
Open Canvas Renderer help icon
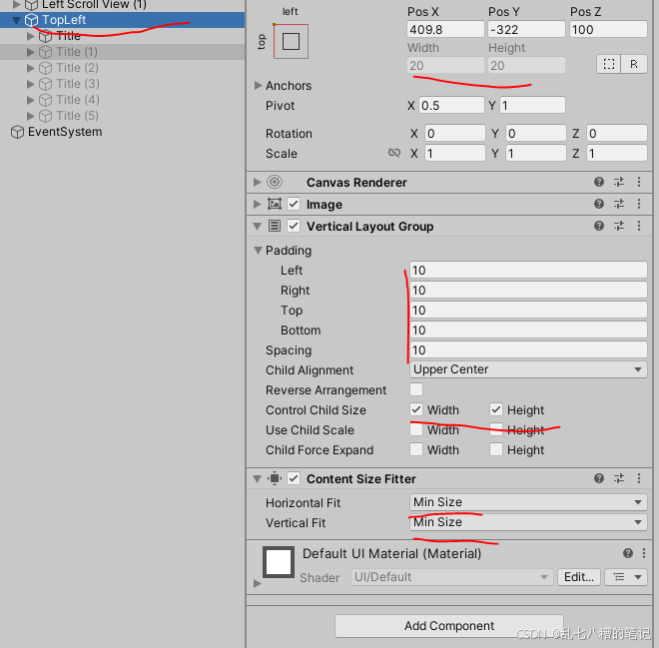tap(599, 182)
